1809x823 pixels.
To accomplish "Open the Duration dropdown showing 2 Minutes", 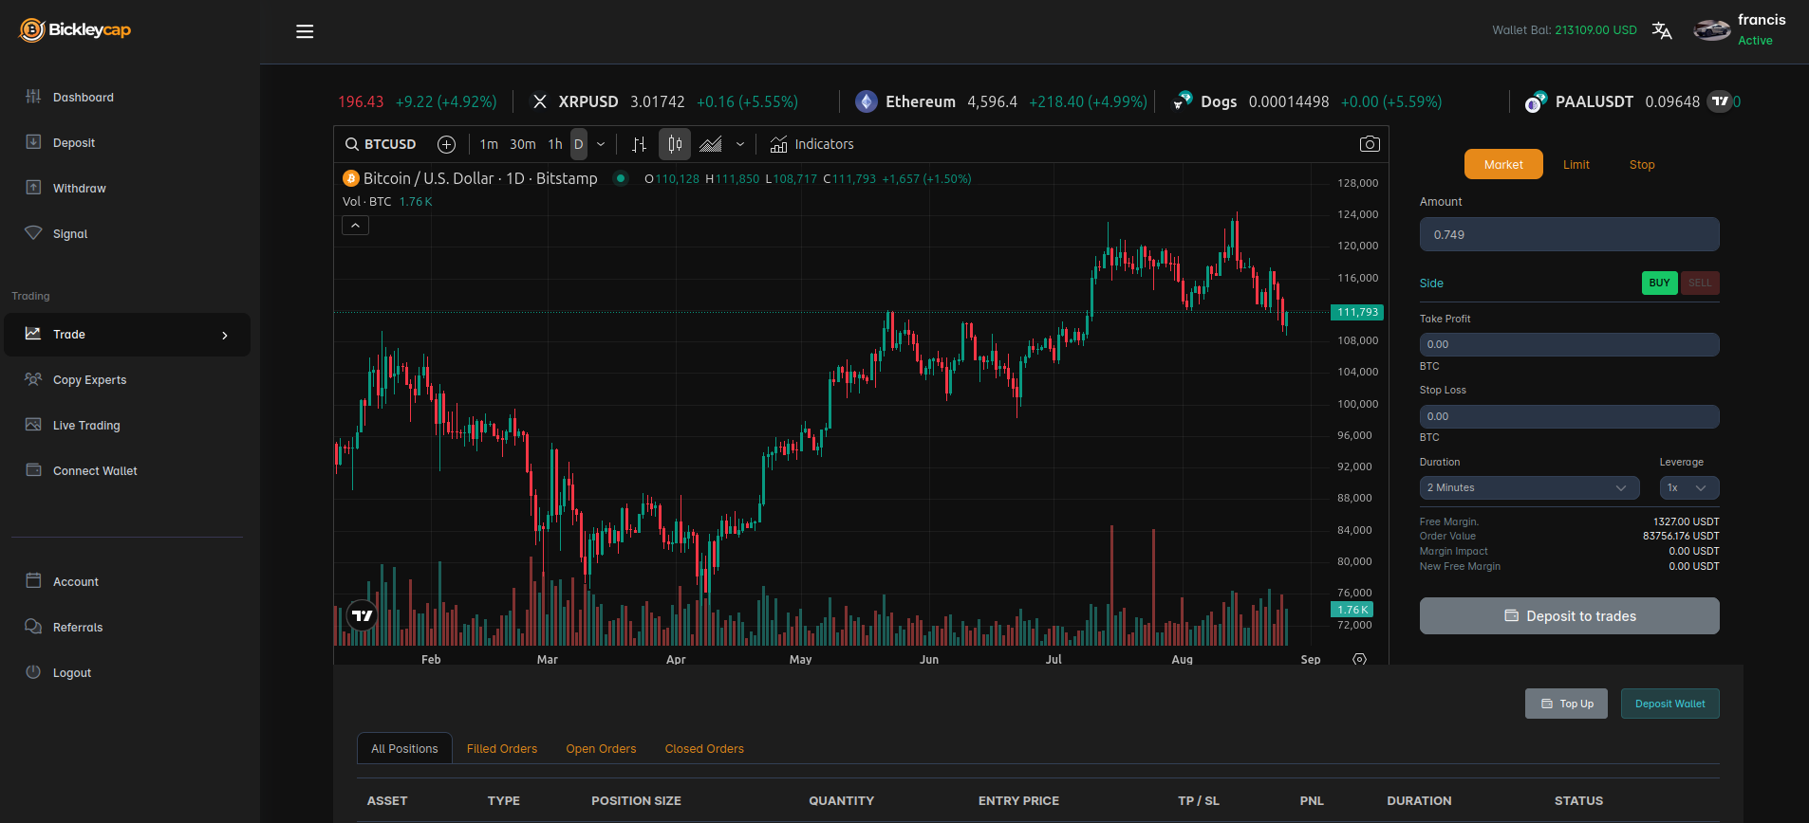I will point(1528,487).
